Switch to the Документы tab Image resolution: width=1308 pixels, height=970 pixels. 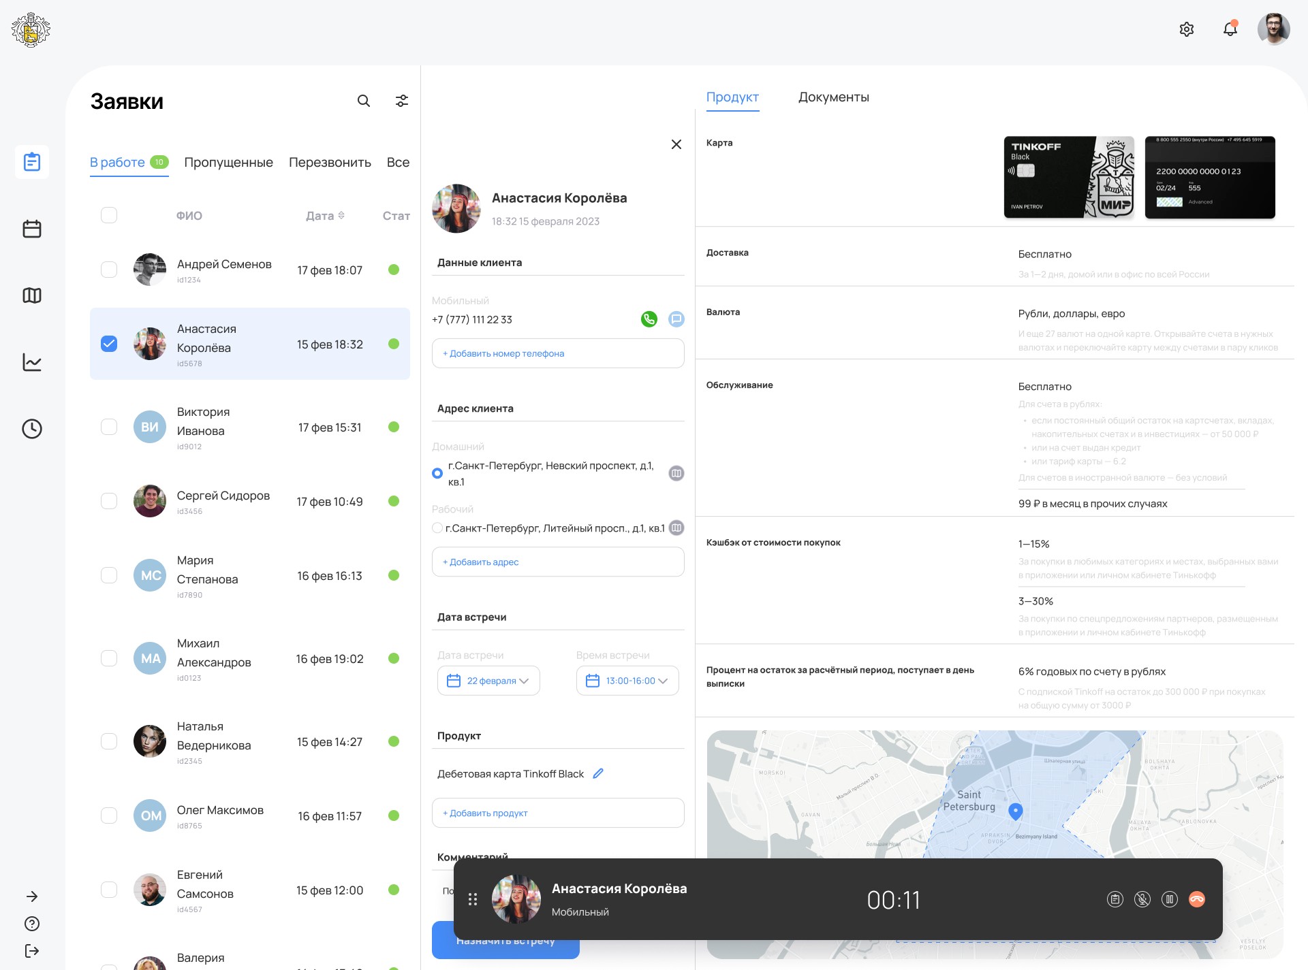833,97
